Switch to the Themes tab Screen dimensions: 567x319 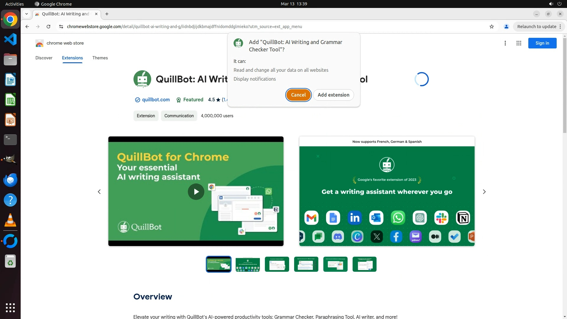coord(100,58)
